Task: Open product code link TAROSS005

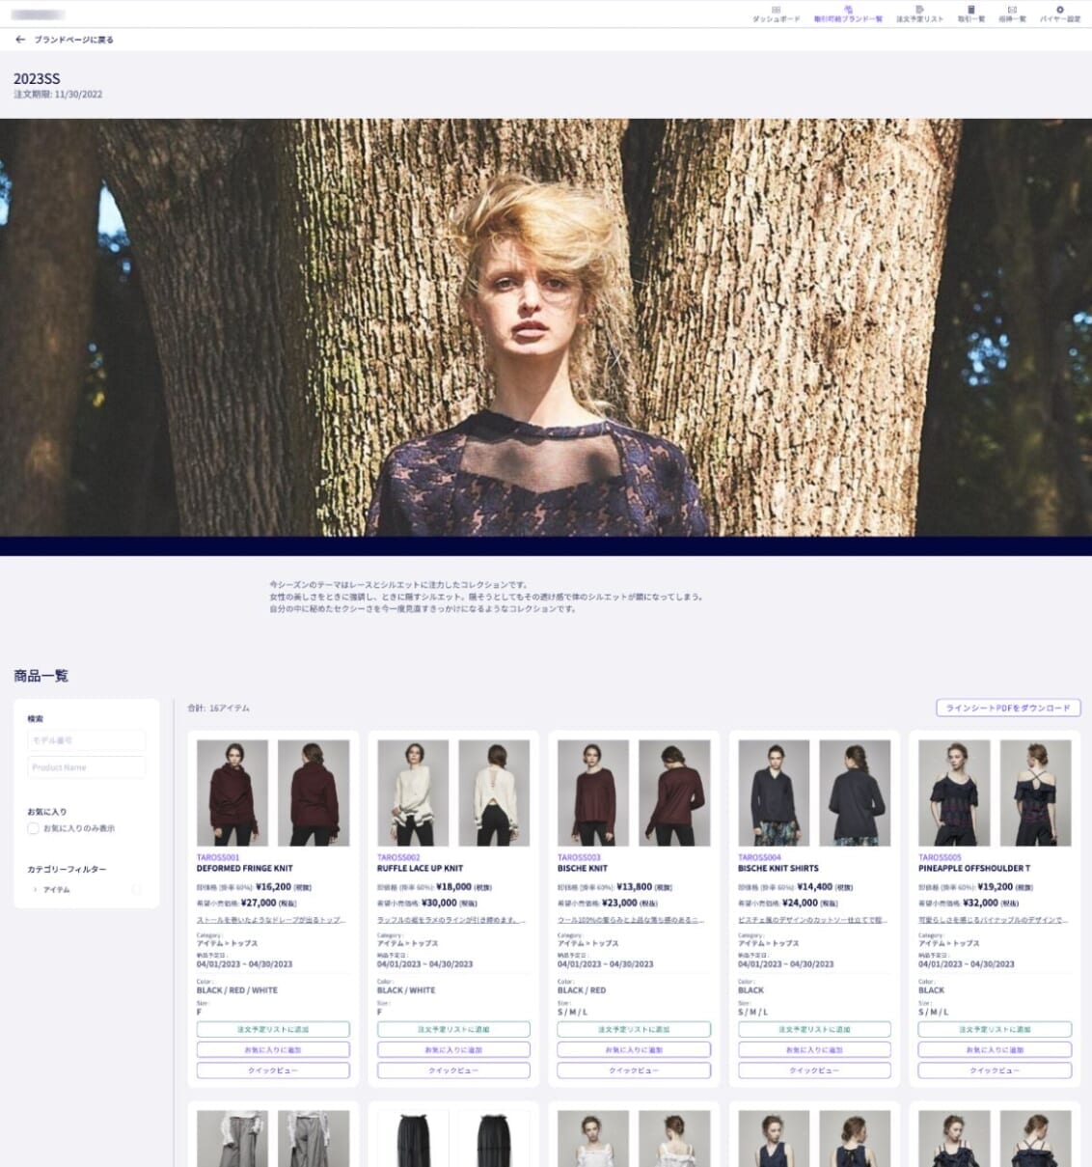Action: pyautogui.click(x=940, y=857)
